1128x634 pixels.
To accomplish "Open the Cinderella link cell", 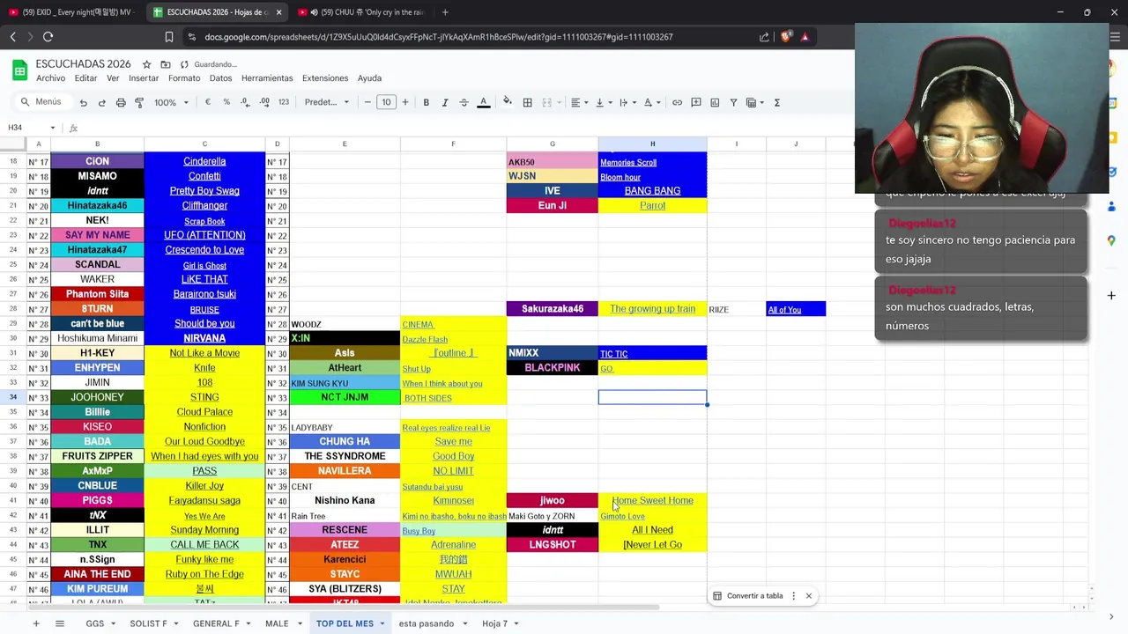I will (204, 161).
